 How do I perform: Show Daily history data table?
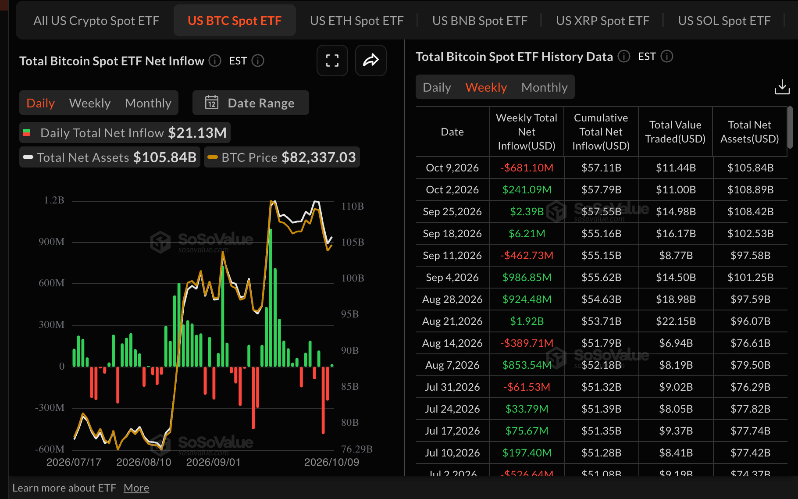pyautogui.click(x=437, y=87)
